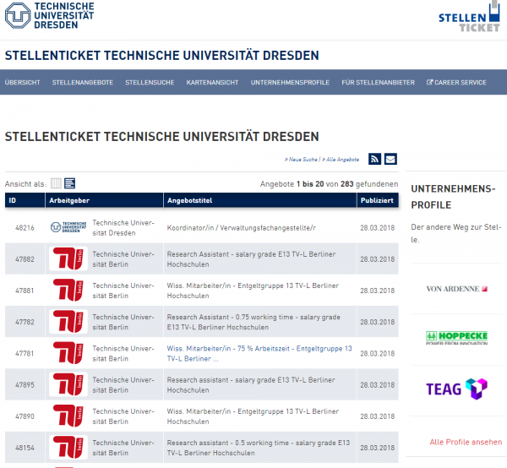Open job 47881 Wiss. Mitarbeiter/in title
This screenshot has width=507, height=468.
253,291
